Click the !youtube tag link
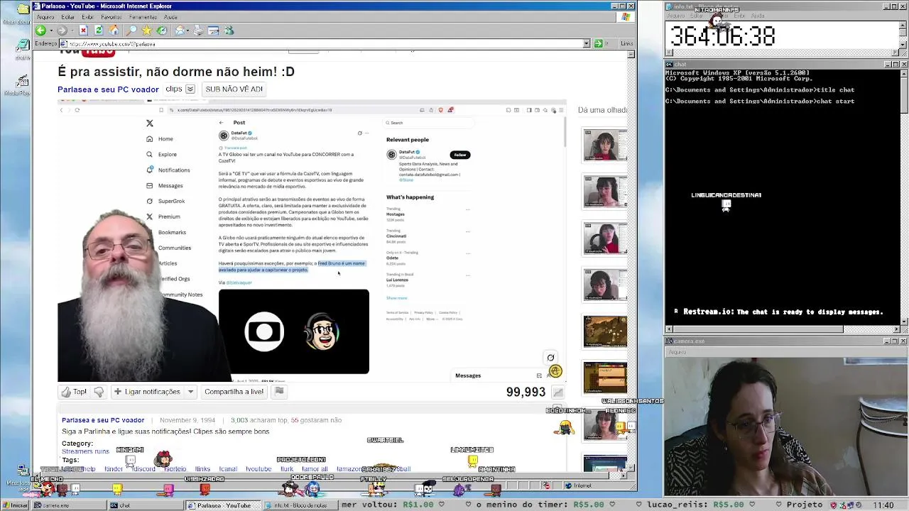Viewport: 909px width, 511px height. click(x=258, y=469)
